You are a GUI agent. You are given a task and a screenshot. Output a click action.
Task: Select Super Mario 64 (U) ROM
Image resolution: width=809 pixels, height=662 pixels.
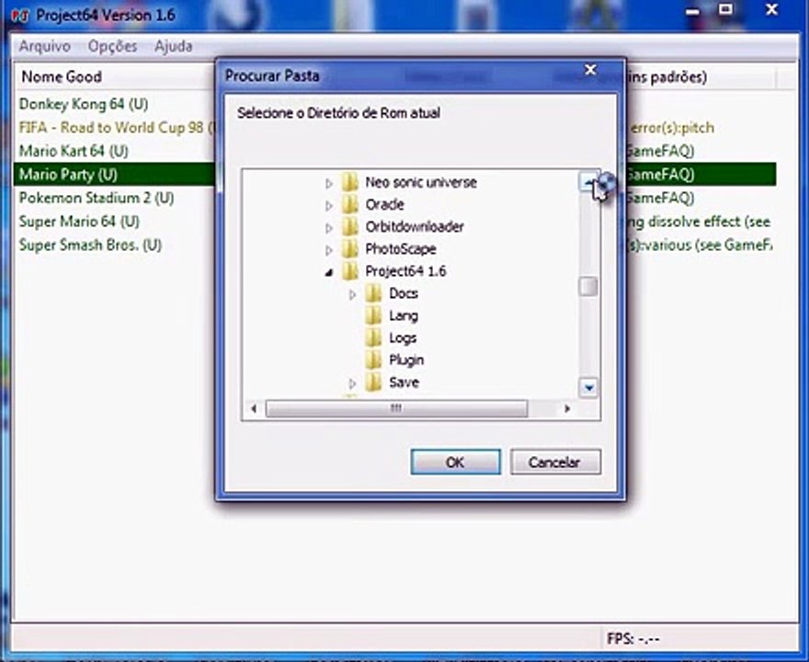[79, 222]
